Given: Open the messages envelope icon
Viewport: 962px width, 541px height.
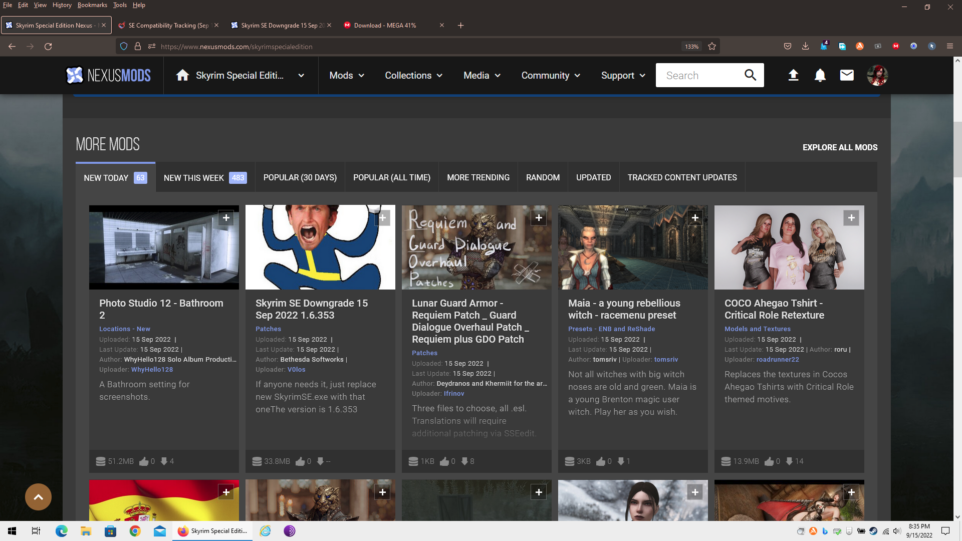Looking at the screenshot, I should coord(847,75).
